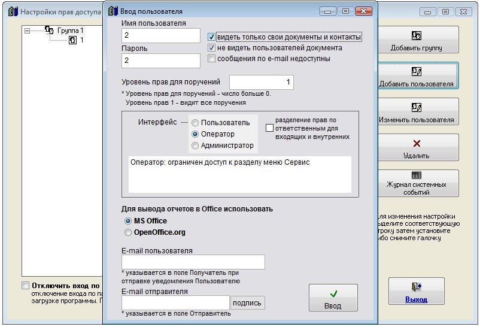Click the Ввод пользователя title bar app icon
The height and width of the screenshot is (327, 480).
click(113, 11)
